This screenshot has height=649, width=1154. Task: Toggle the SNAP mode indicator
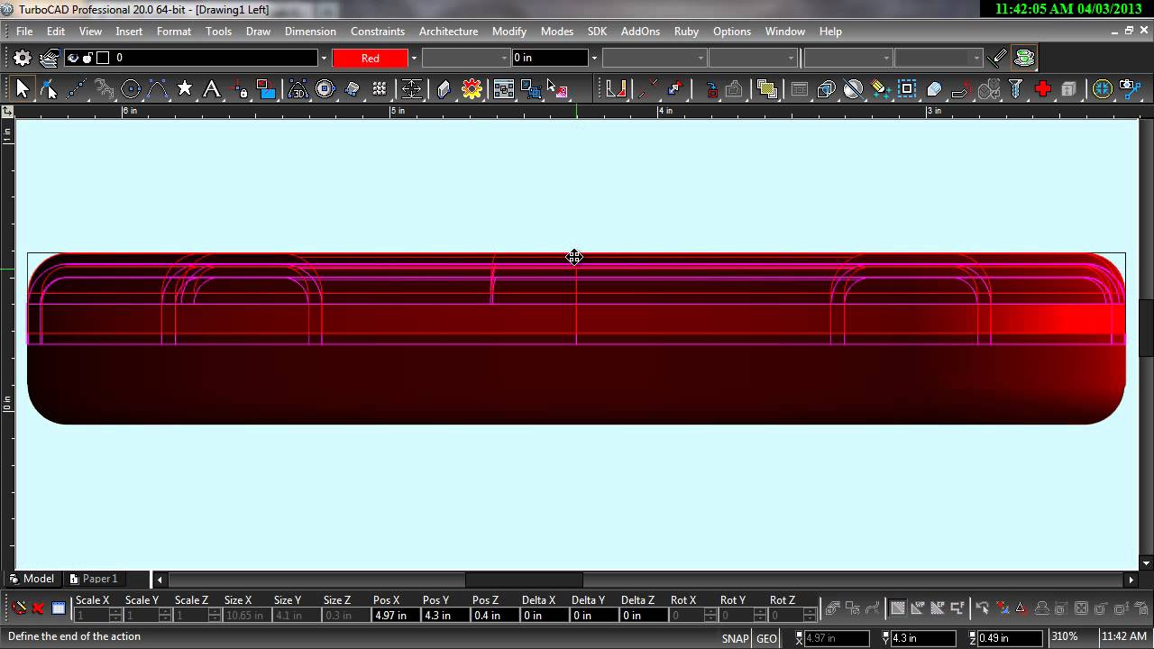(735, 638)
